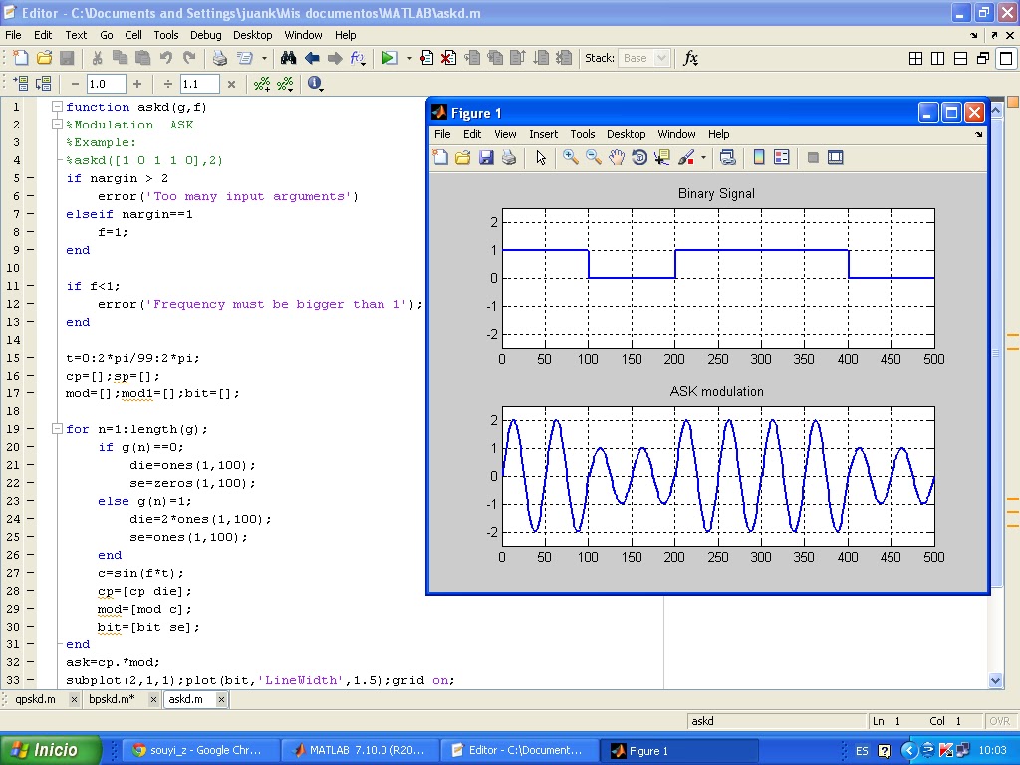Select the Data Cursor tool in Figure 1

click(x=662, y=157)
